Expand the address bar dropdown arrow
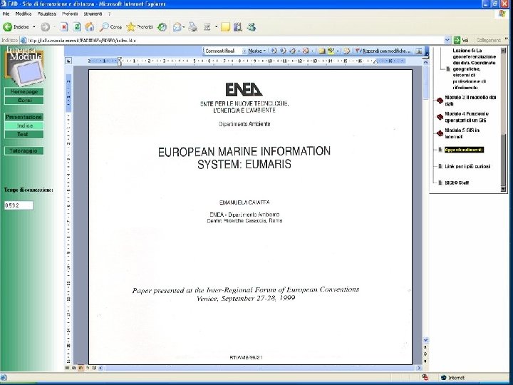513x385 pixels. click(x=447, y=40)
